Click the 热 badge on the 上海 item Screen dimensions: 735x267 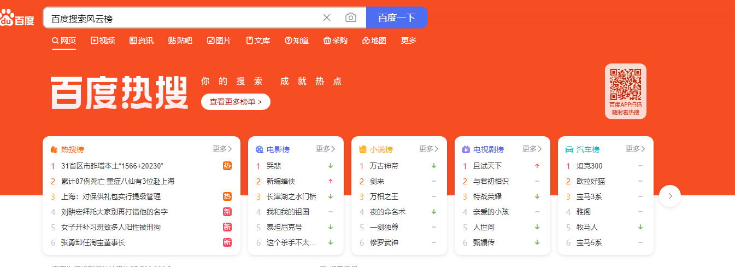[x=227, y=196]
